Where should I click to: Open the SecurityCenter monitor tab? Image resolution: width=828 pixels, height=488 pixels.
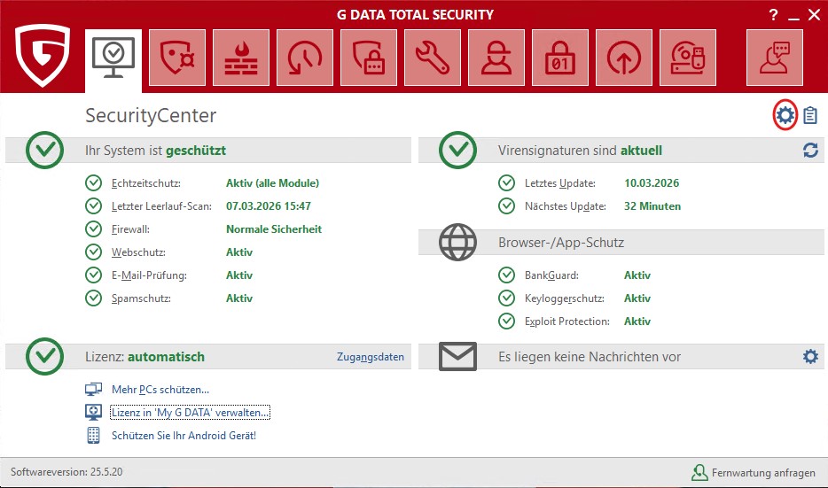(113, 60)
